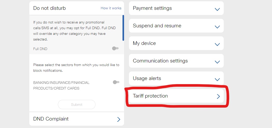Enable the Full DND switch
The width and height of the screenshot is (272, 128).
(x=115, y=49)
